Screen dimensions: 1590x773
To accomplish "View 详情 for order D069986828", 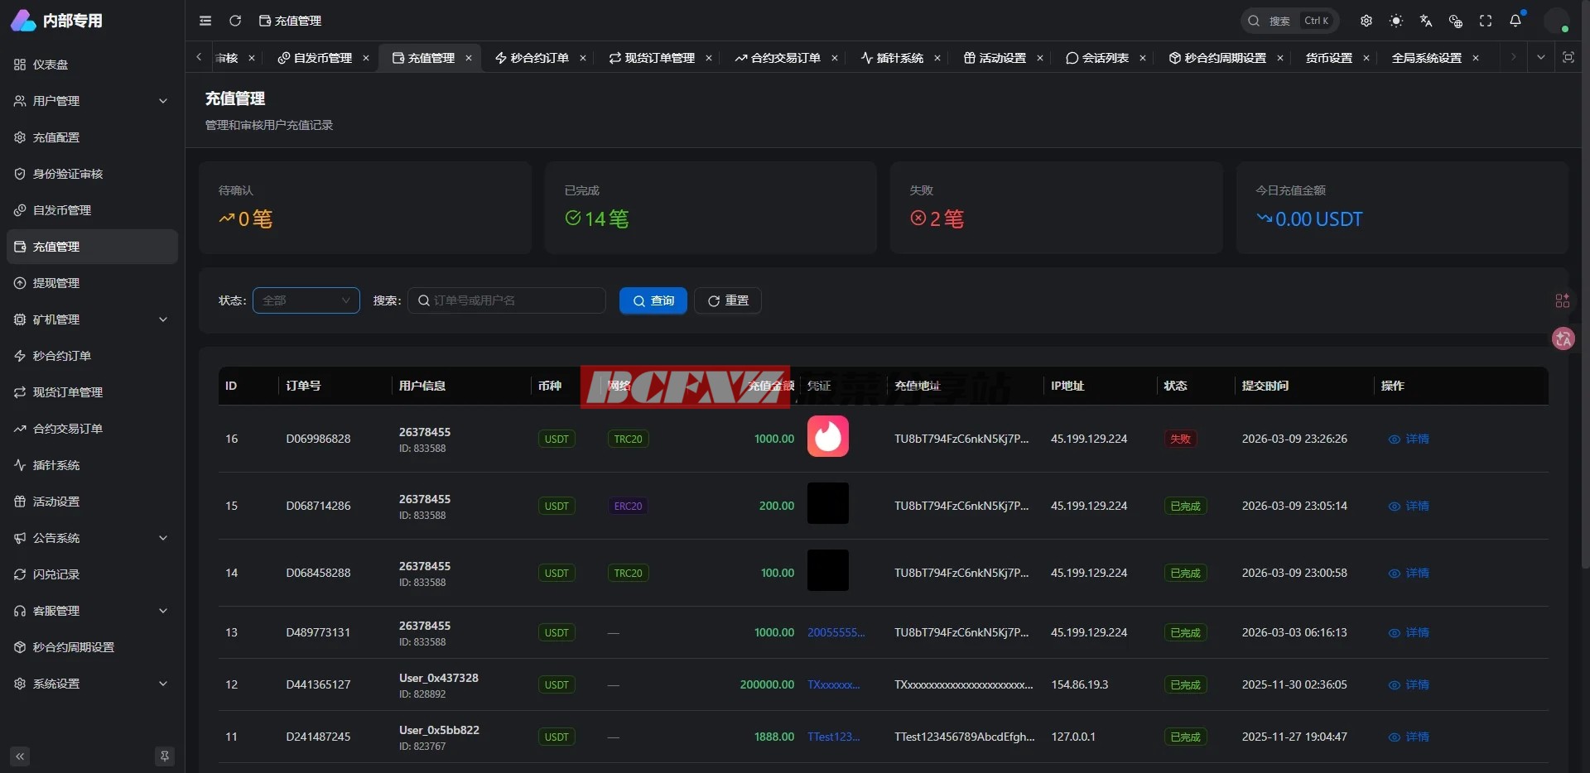I will [1409, 439].
